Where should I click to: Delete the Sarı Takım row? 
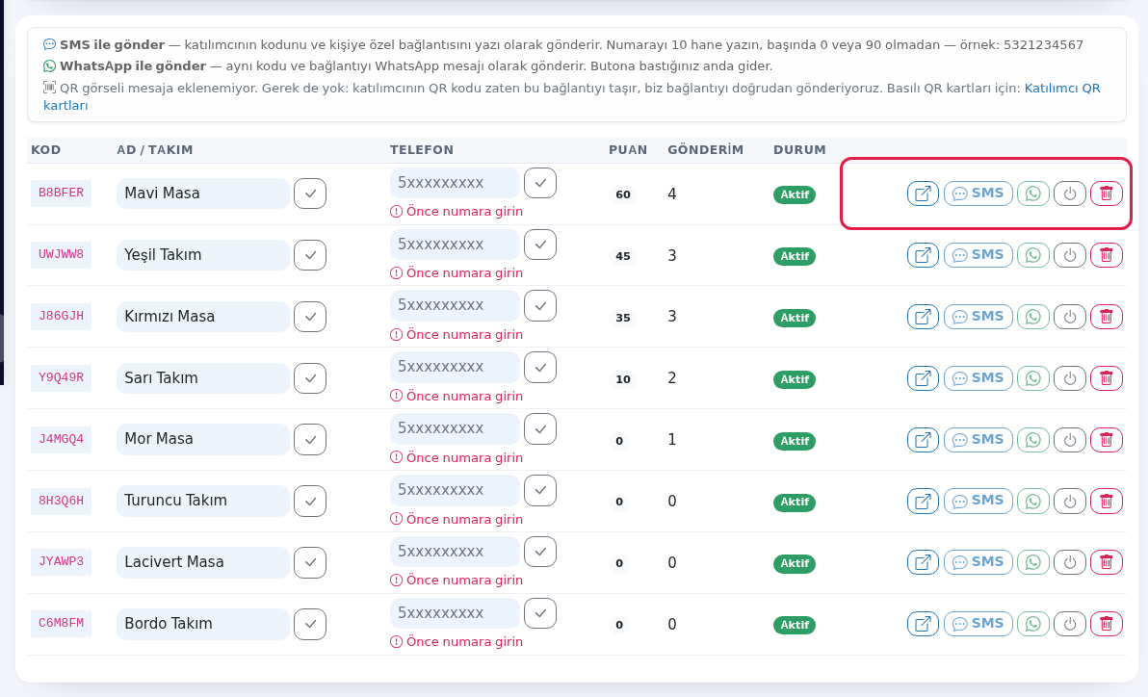(x=1107, y=378)
